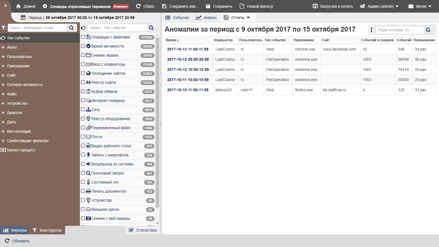Click the Снимок экрана monitor icon
Viewport: 439px width, 247px height.
point(88,55)
